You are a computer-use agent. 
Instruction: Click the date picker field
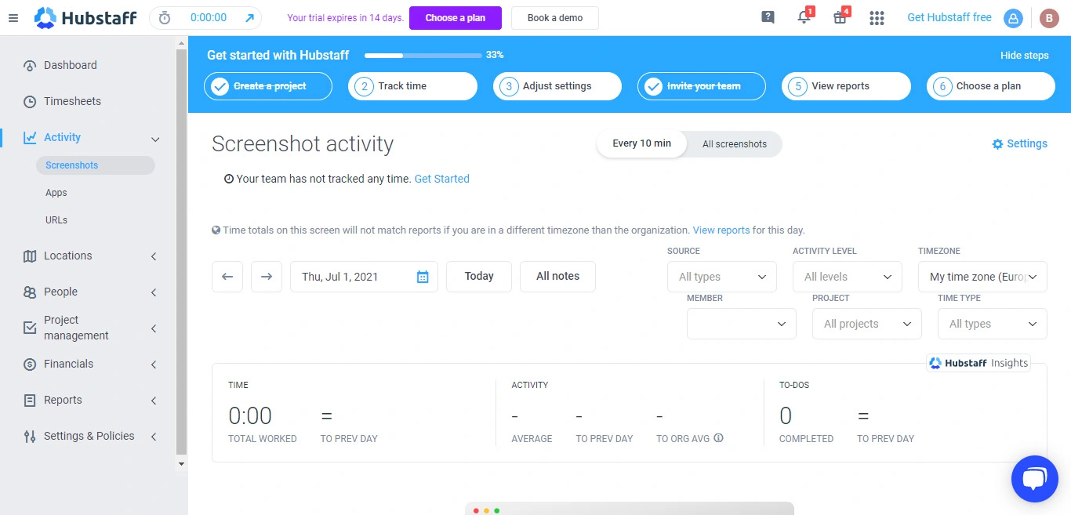click(364, 277)
